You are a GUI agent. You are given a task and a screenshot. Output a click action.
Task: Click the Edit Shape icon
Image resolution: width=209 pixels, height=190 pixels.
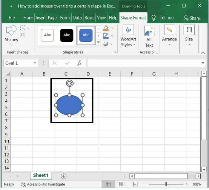[22, 28]
